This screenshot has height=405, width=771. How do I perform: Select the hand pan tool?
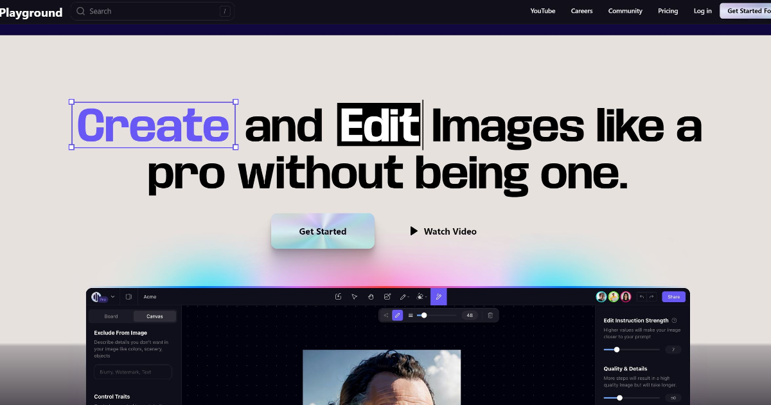pos(371,296)
